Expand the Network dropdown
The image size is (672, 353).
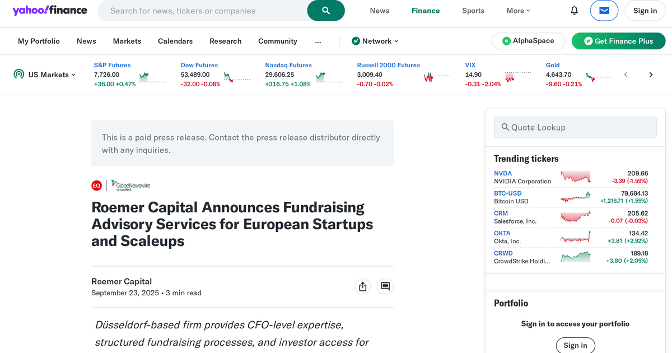(375, 41)
